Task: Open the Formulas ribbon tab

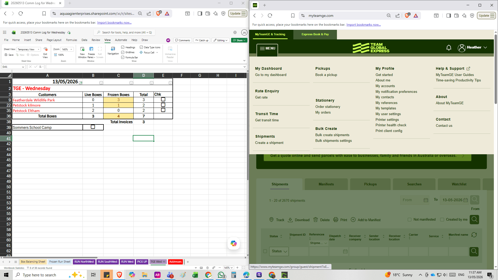Action: (x=72, y=40)
